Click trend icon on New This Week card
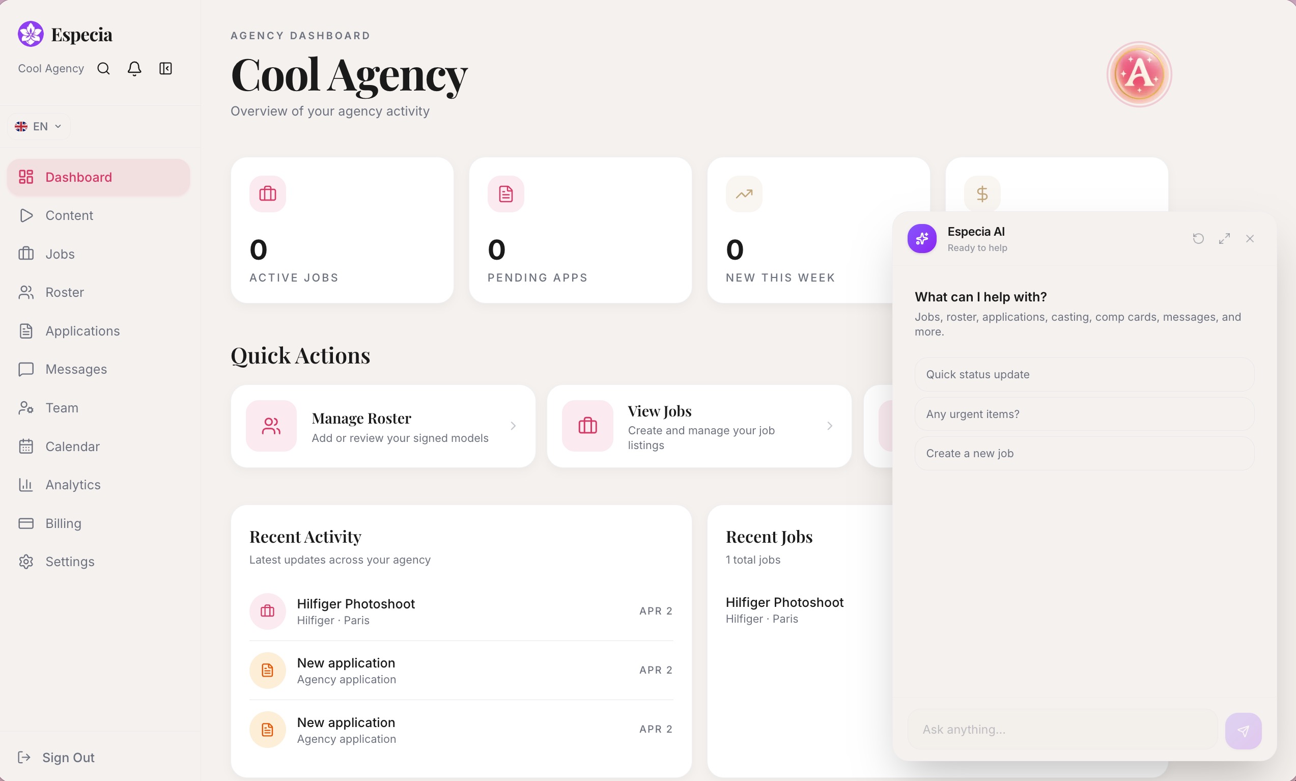The image size is (1296, 781). [744, 194]
